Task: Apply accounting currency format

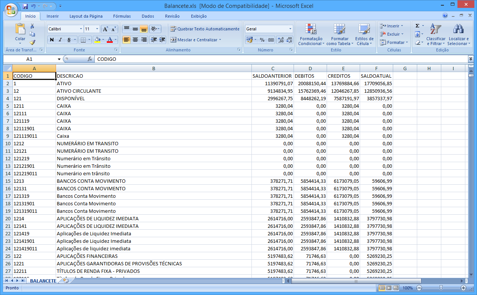Action: 249,40
